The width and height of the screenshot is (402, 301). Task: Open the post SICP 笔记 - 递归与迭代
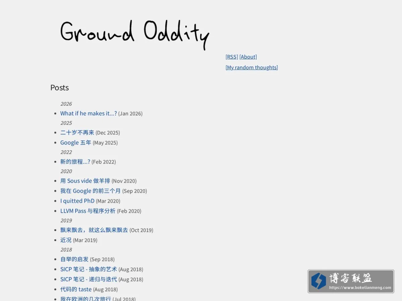coord(89,279)
